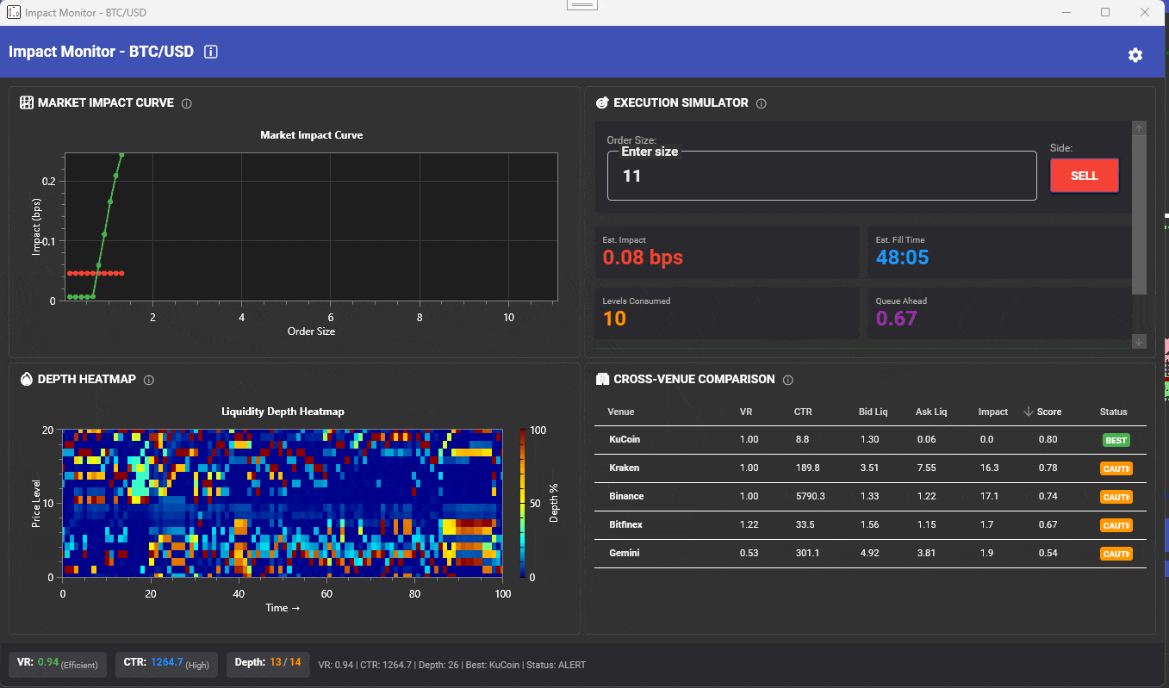The width and height of the screenshot is (1169, 688).
Task: Open the settings gear in the header
Action: pyautogui.click(x=1135, y=53)
